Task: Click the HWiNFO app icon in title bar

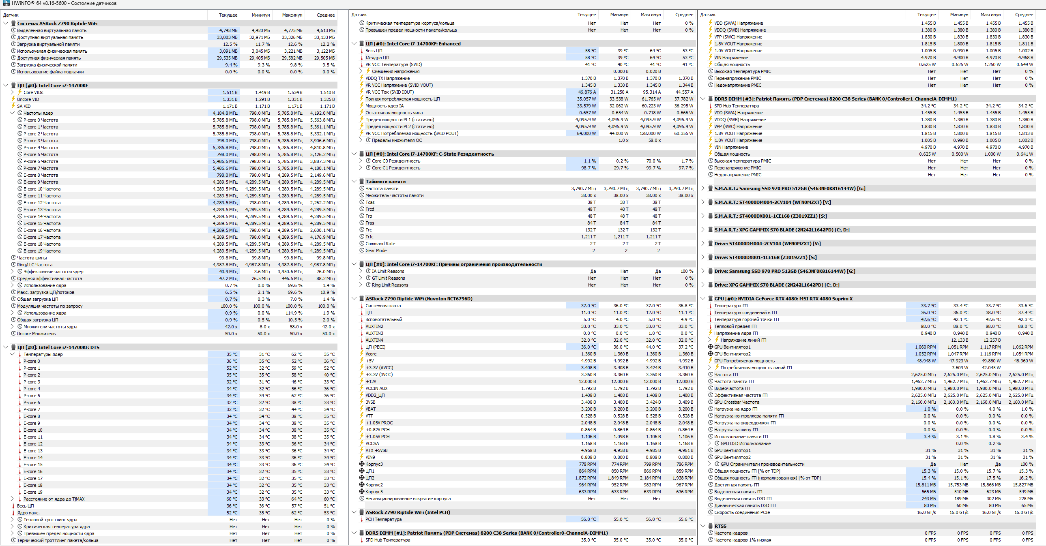Action: click(6, 3)
